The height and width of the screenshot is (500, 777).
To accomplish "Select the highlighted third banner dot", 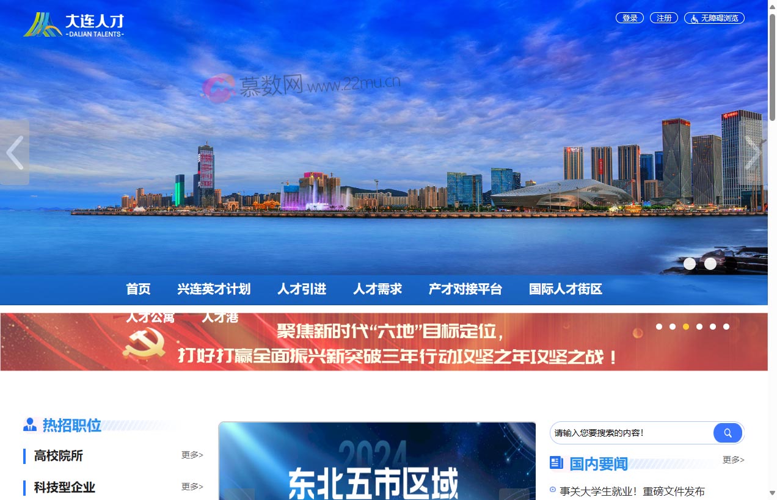I will (686, 327).
